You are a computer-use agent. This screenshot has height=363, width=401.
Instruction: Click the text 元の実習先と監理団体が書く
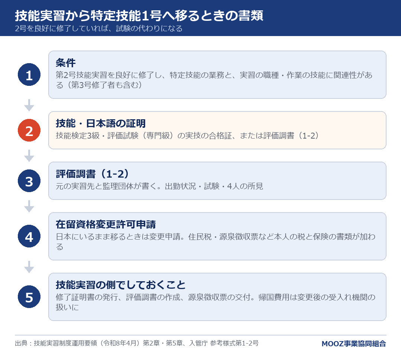[106, 186]
